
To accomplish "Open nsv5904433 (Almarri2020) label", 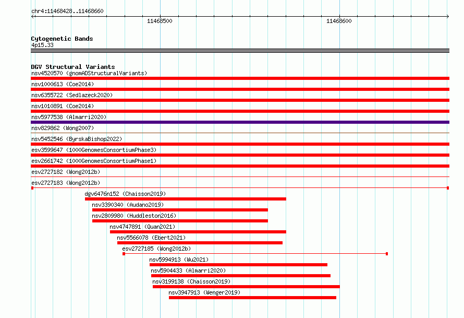I will 188,270.
